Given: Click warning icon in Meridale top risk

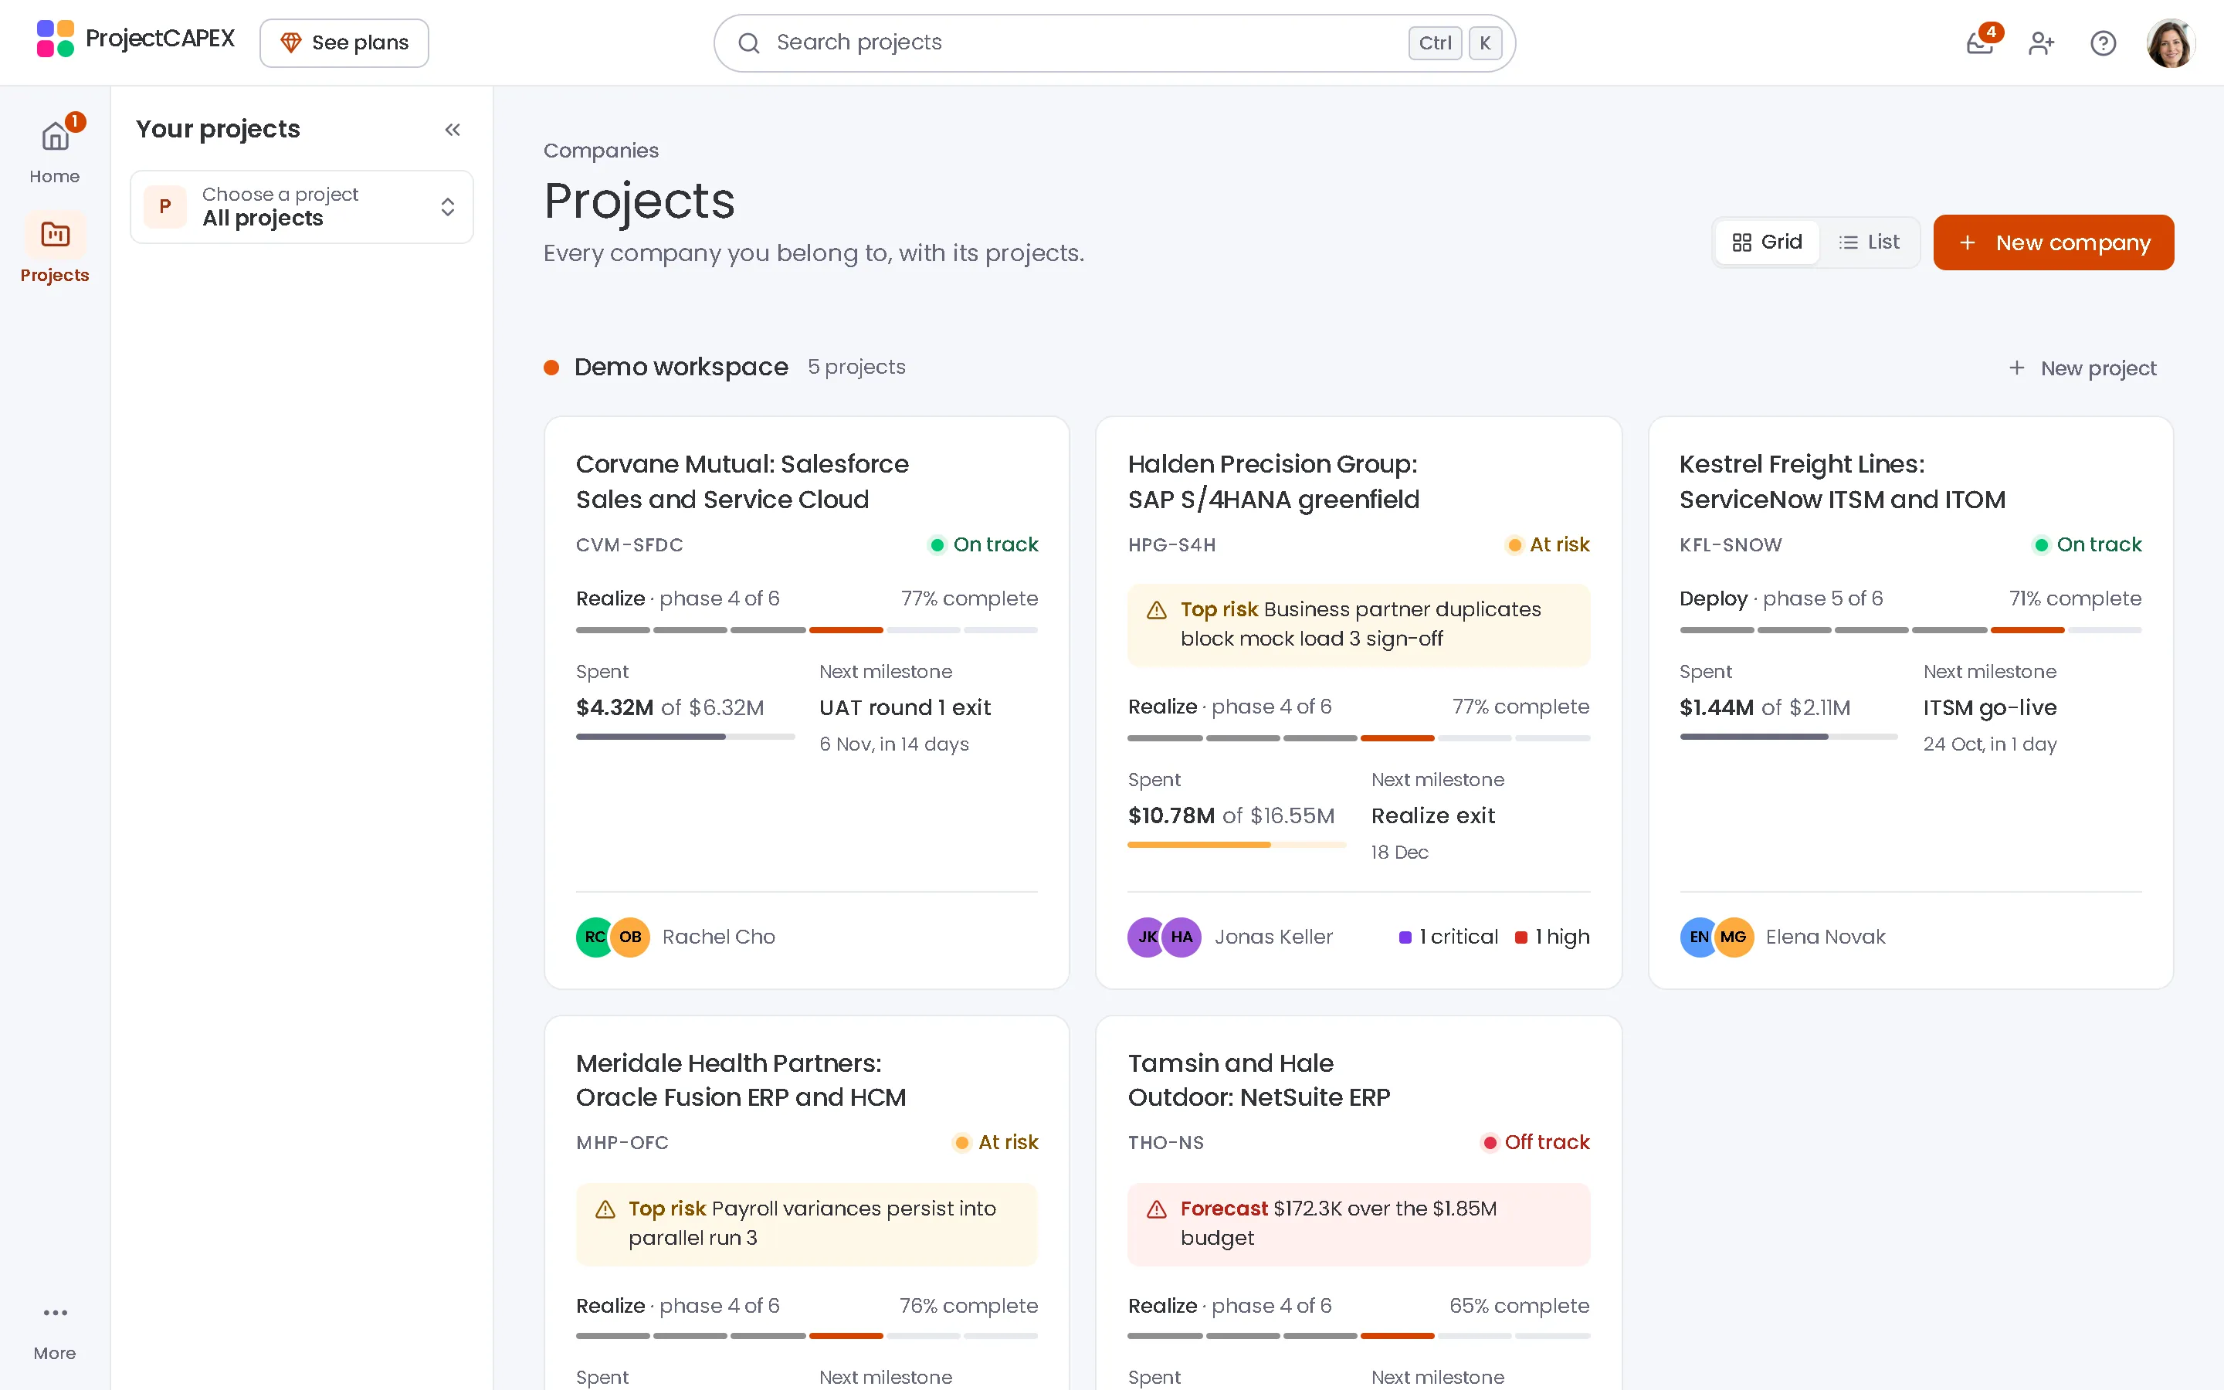Looking at the screenshot, I should (605, 1210).
